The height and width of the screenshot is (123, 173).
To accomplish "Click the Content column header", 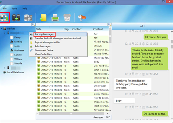I will click(98, 29).
